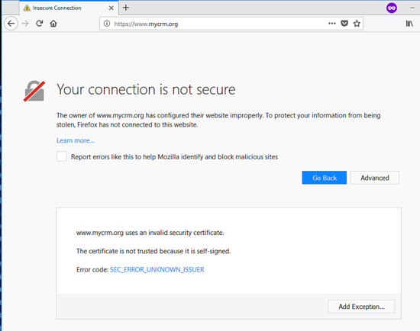Bookmark this page with the star icon
This screenshot has width=420, height=331.
[357, 24]
